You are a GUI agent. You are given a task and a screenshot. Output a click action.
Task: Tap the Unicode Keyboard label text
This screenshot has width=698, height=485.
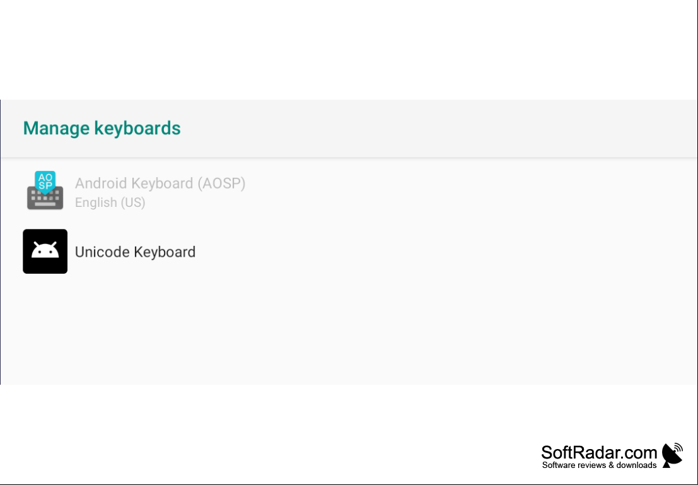[135, 252]
